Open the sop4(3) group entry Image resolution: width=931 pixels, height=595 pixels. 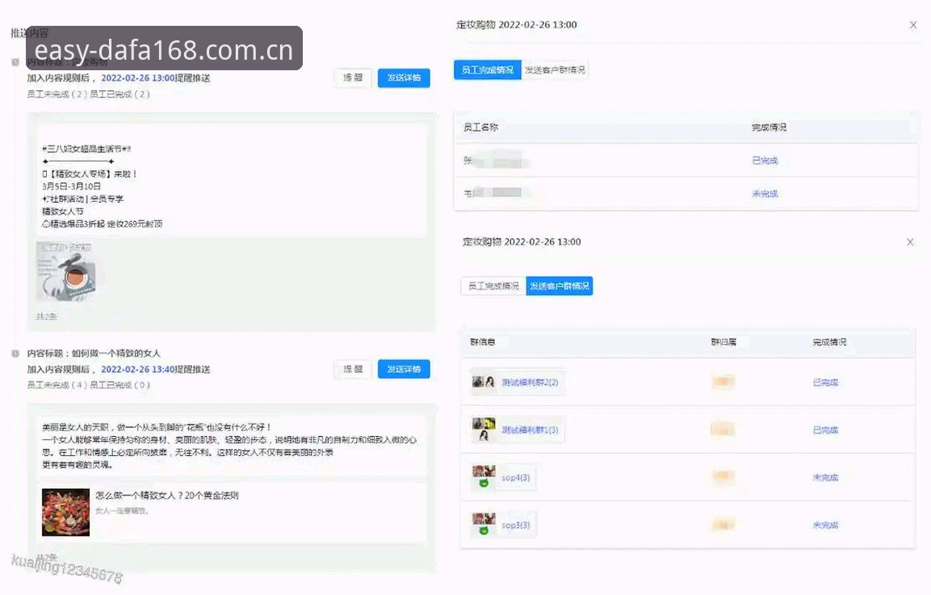tap(515, 477)
